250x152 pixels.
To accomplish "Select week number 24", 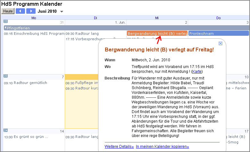I will (5, 130).
